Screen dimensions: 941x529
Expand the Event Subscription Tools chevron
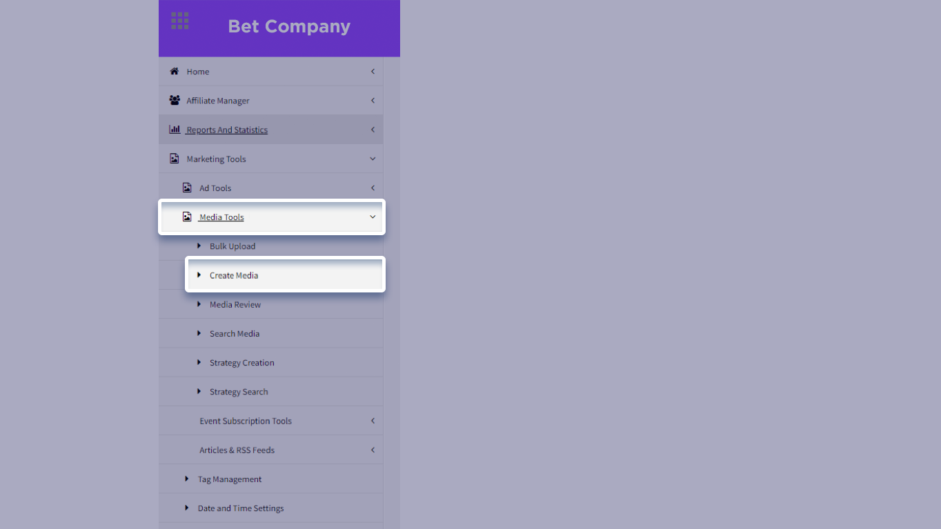click(373, 421)
